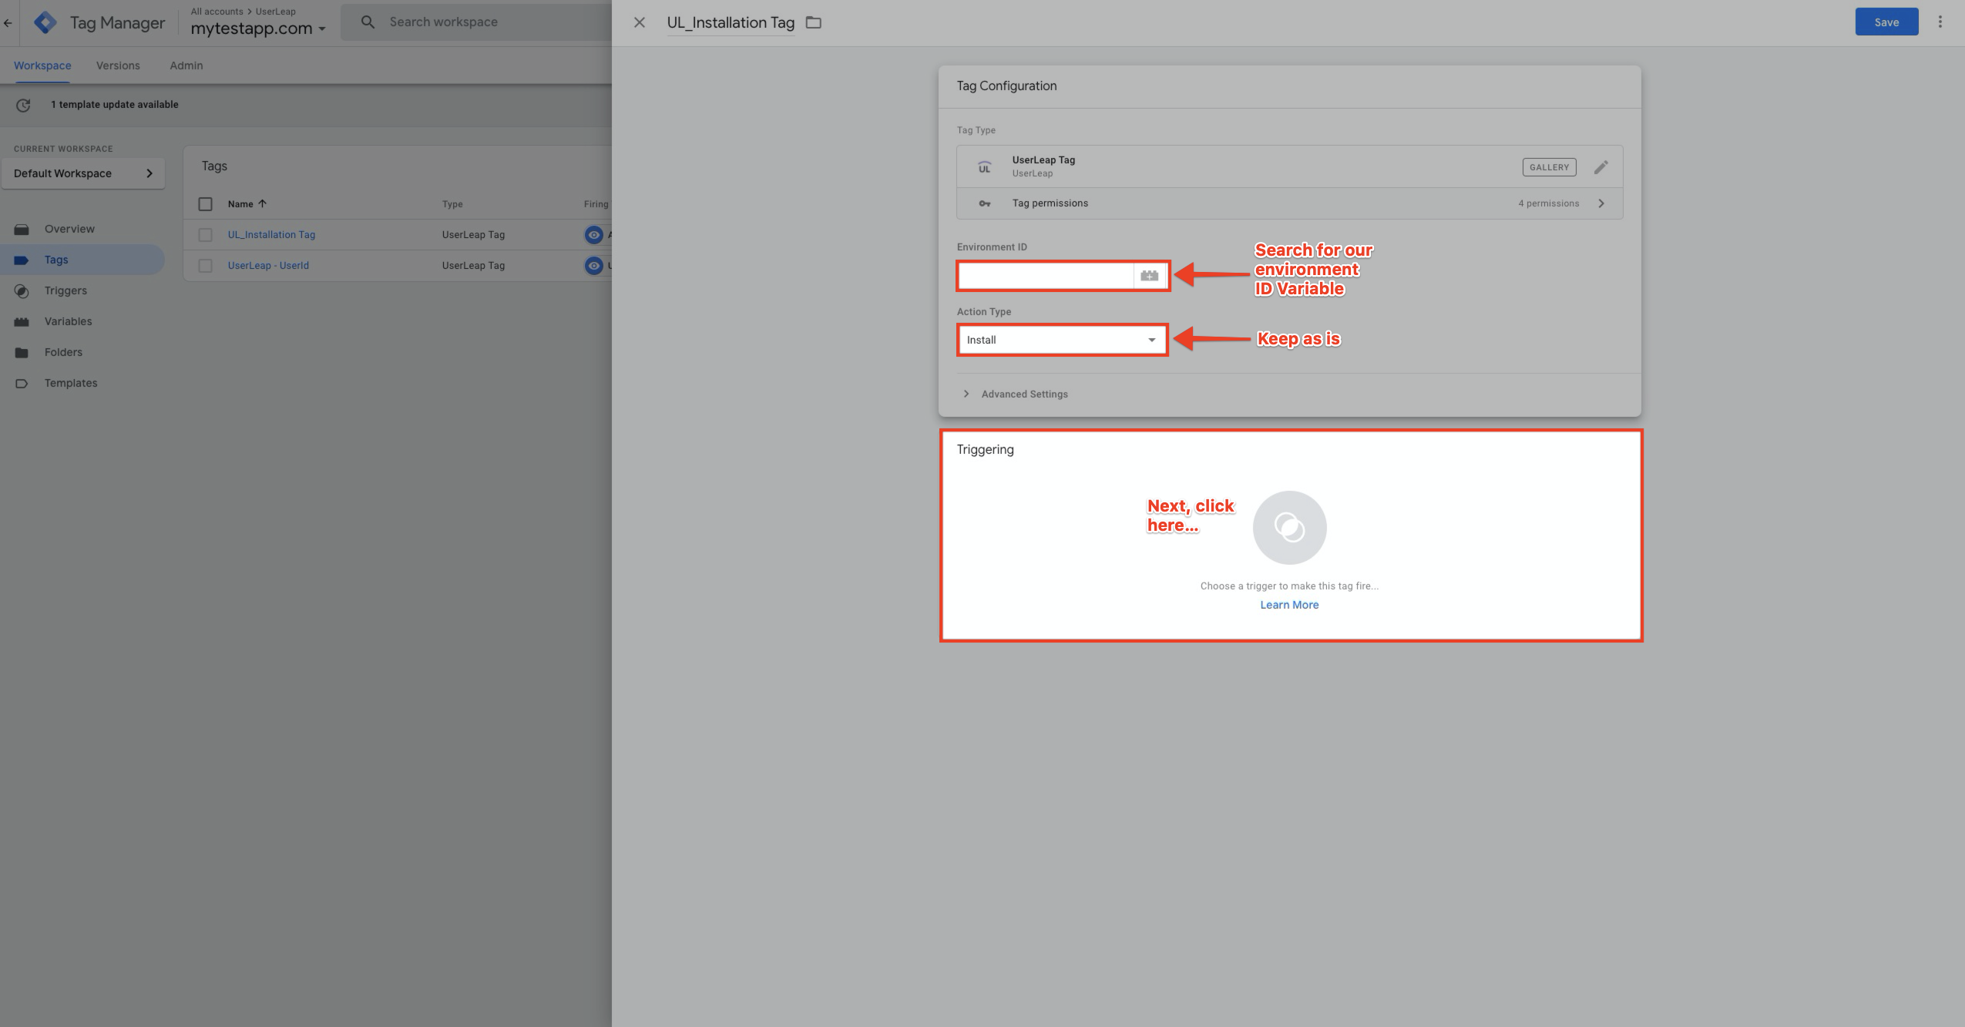Sort the Tags table by the Name column

pos(247,204)
